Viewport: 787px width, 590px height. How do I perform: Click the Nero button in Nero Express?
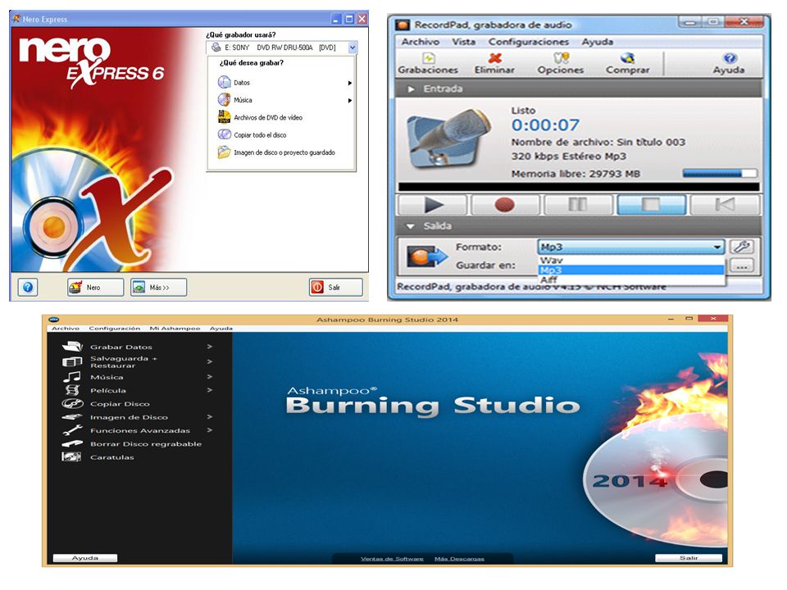[x=95, y=287]
